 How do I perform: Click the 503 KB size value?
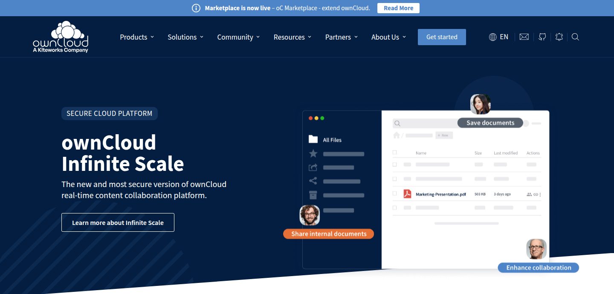480,194
